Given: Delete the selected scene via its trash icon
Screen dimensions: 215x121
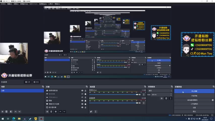Looking at the screenshot, I should tap(6, 112).
